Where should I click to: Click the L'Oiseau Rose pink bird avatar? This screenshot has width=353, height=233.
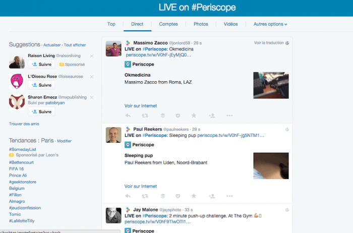[x=17, y=81]
